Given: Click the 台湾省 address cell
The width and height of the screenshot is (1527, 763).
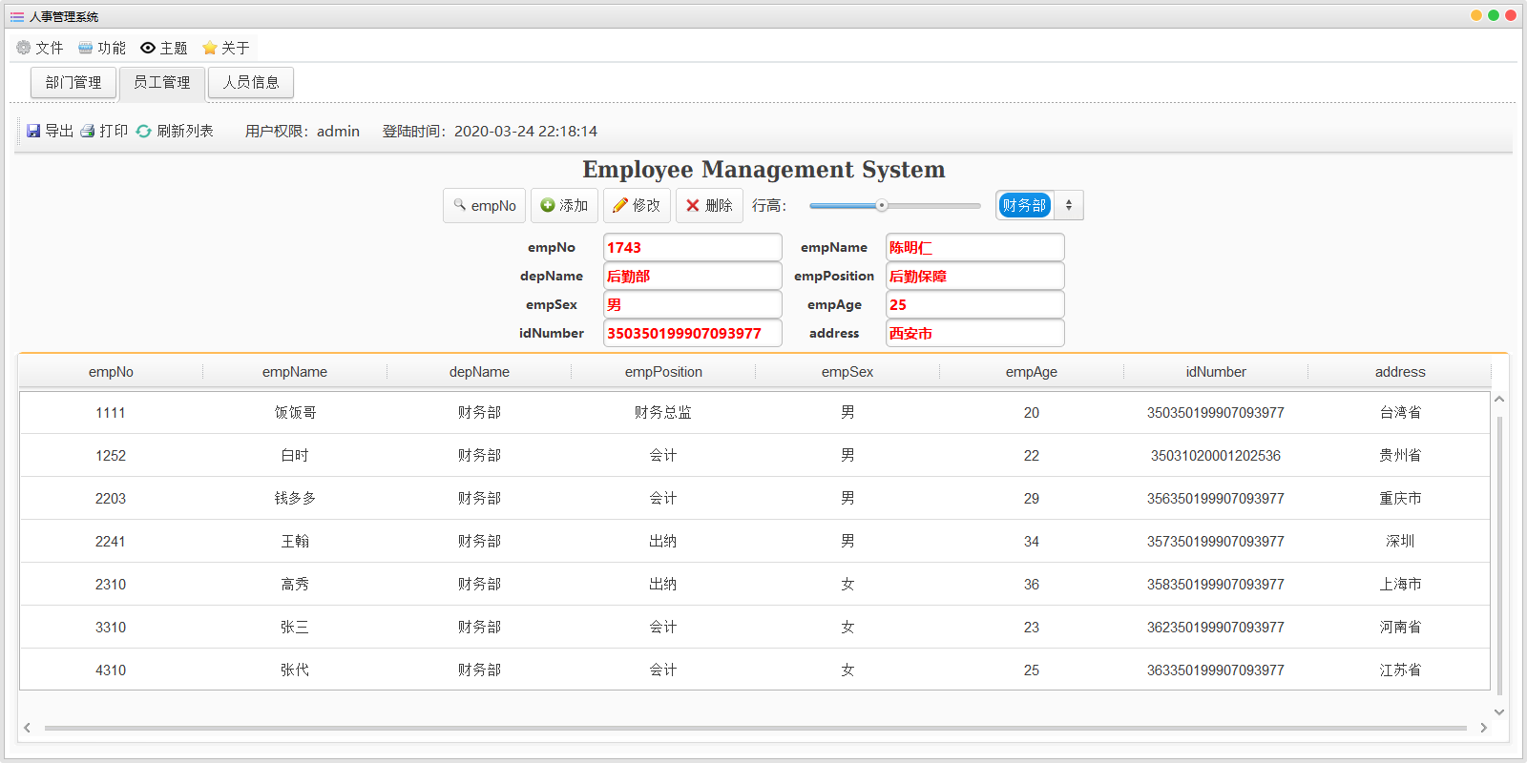Looking at the screenshot, I should [x=1400, y=413].
